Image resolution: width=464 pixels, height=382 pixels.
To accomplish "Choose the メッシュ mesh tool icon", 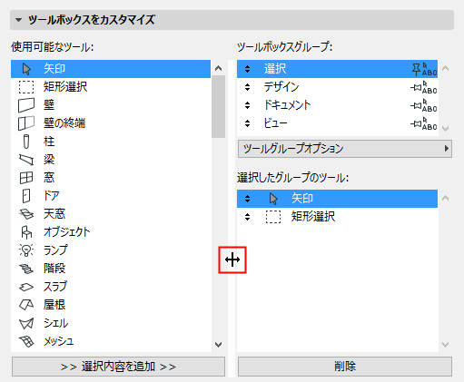I will click(x=26, y=341).
